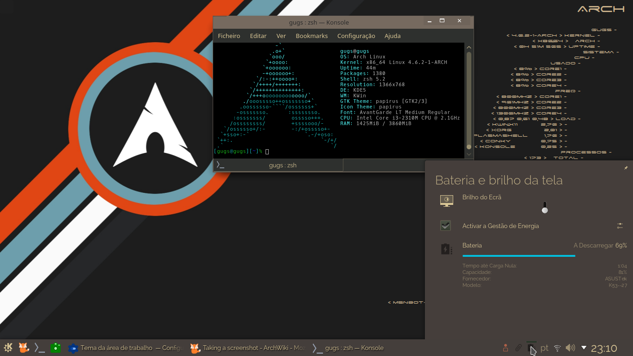Click the Konsole vertical scrollbar handle
This screenshot has width=633, height=356.
(469, 100)
